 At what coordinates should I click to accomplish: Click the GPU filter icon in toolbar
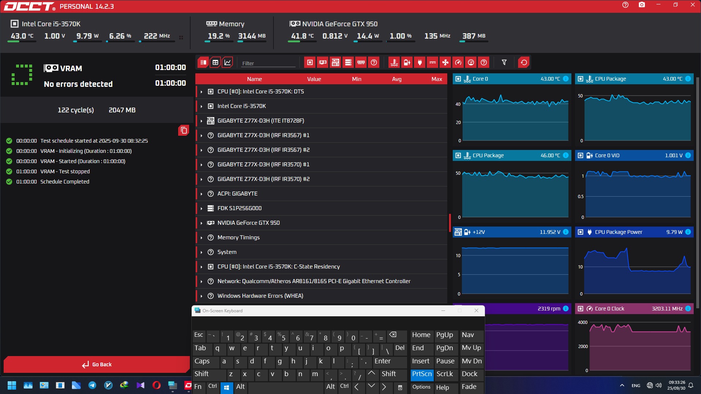pyautogui.click(x=323, y=62)
